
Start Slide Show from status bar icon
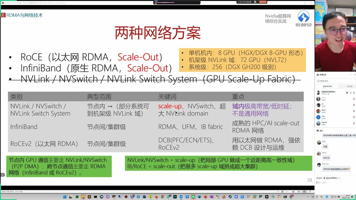(310, 191)
